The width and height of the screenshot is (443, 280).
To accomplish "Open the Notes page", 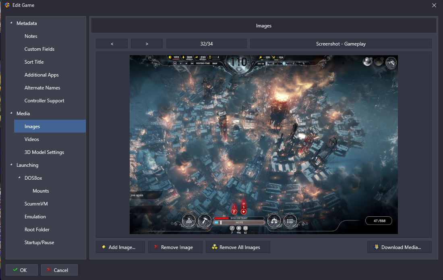I will coord(31,36).
